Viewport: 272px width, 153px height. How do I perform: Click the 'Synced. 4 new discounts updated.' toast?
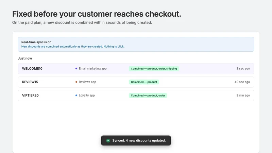(136, 140)
